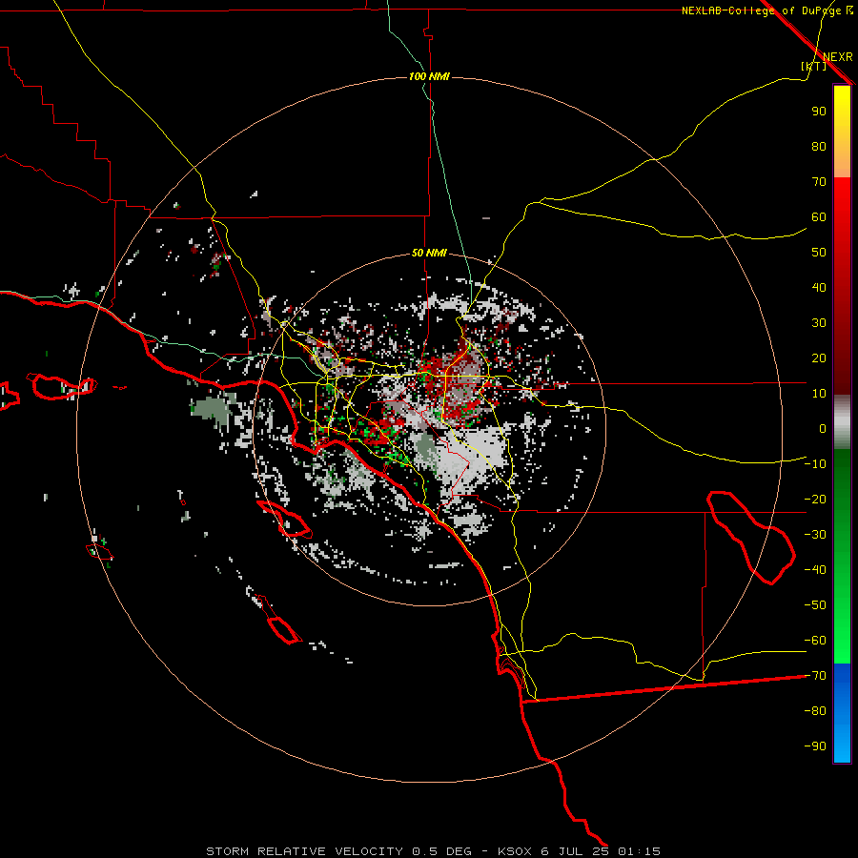Image resolution: width=858 pixels, height=858 pixels.
Task: Click the -60 value on the velocity scale
Action: [815, 641]
